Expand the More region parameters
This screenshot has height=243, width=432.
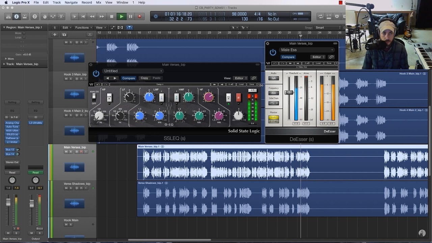[6, 59]
